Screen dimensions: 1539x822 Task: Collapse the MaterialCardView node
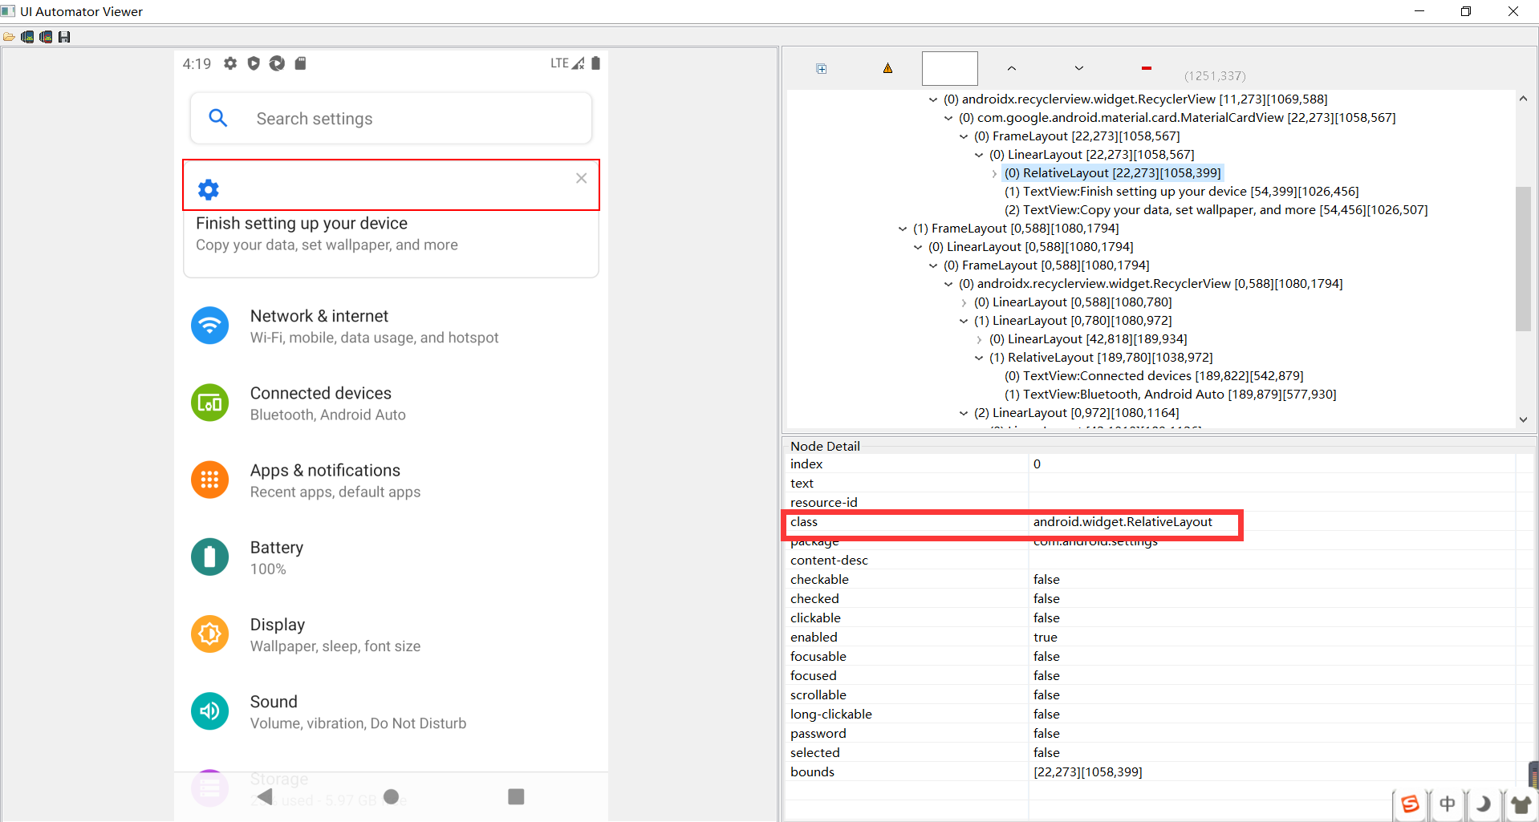tap(948, 118)
